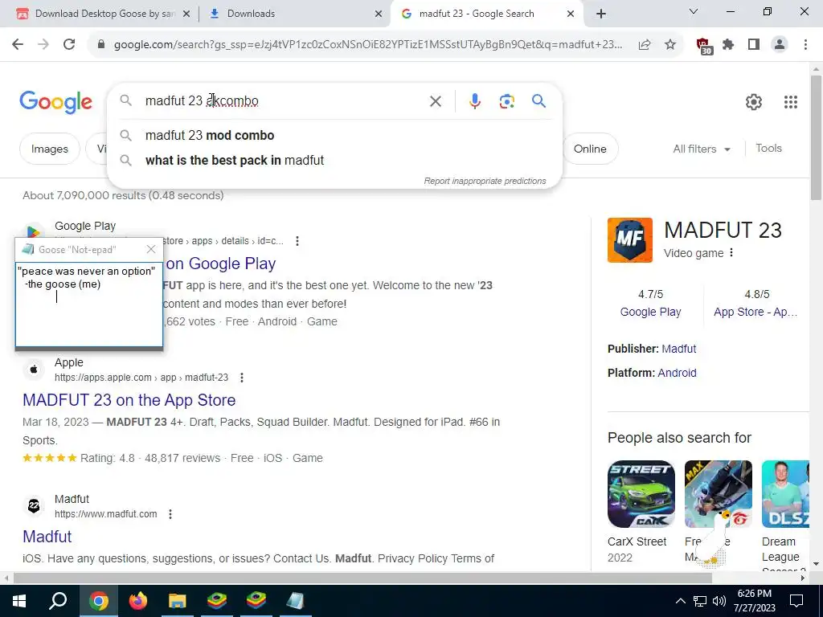Viewport: 823px width, 617px height.
Task: Click Report inappropriate predictions
Action: click(485, 181)
